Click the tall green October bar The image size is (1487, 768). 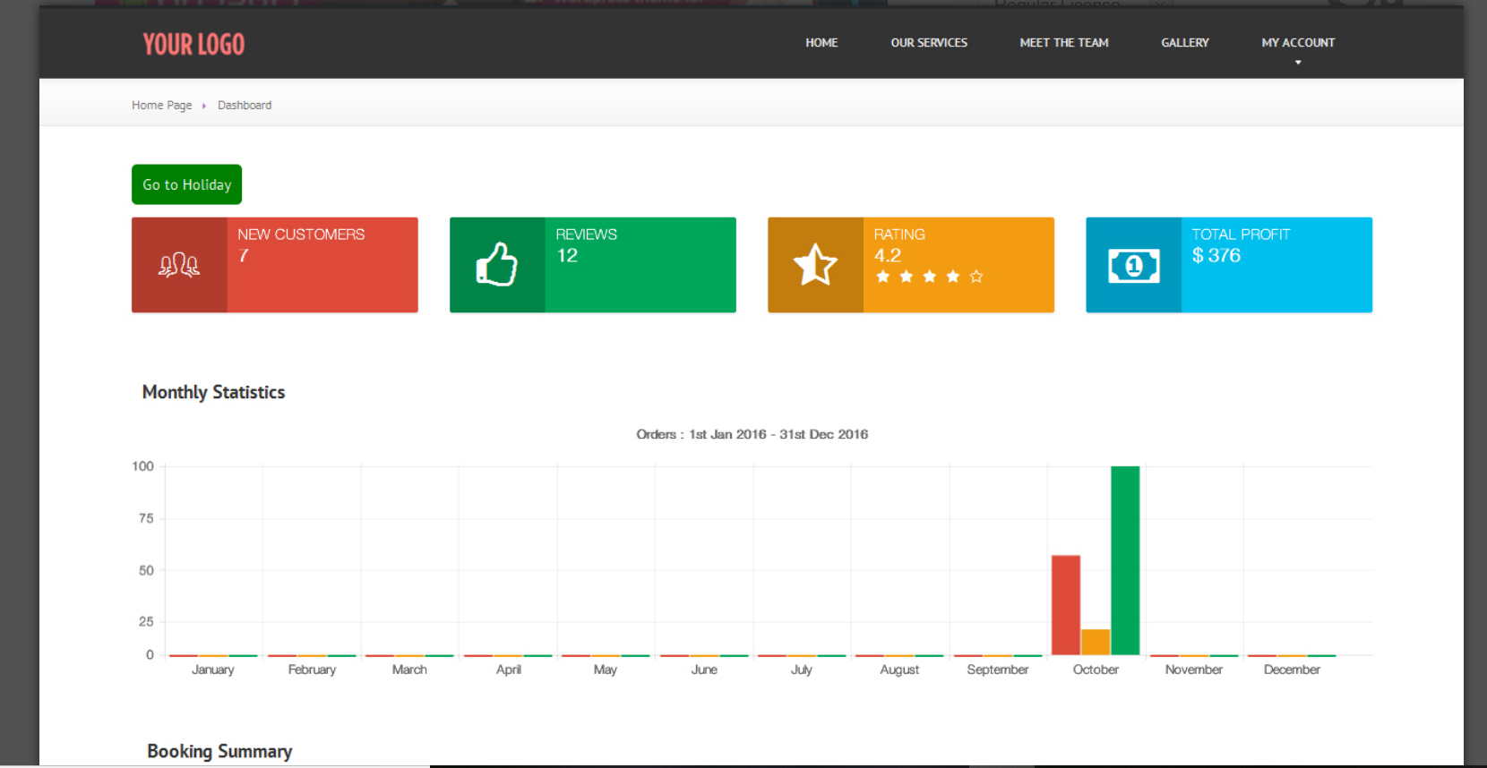pyautogui.click(x=1125, y=560)
